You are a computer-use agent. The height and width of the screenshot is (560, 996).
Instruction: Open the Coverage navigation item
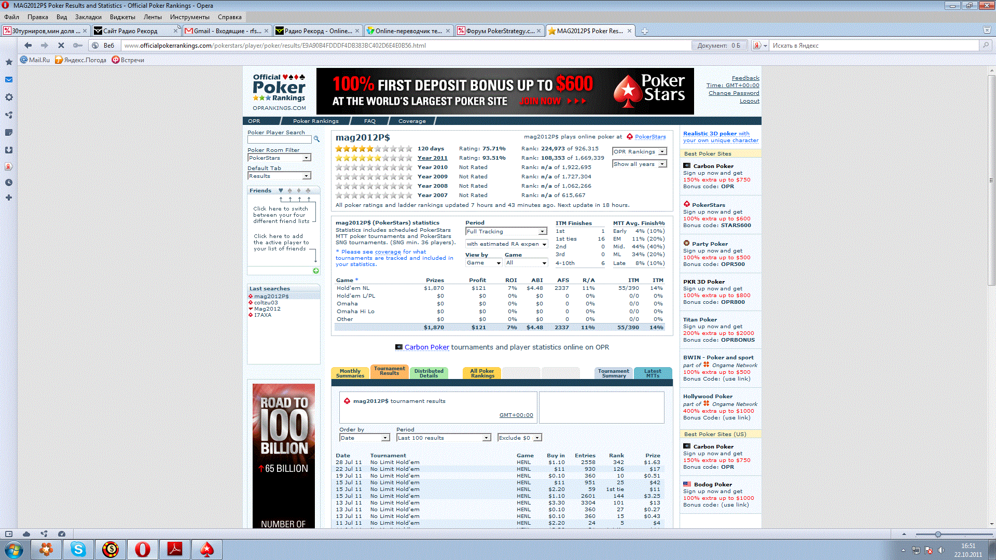point(412,121)
